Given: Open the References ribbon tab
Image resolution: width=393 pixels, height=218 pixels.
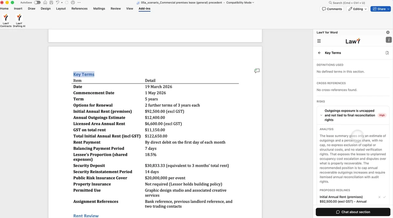Looking at the screenshot, I should pyautogui.click(x=79, y=9).
